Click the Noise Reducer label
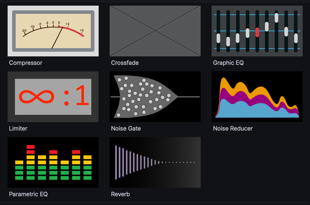310x205 pixels. click(x=233, y=128)
